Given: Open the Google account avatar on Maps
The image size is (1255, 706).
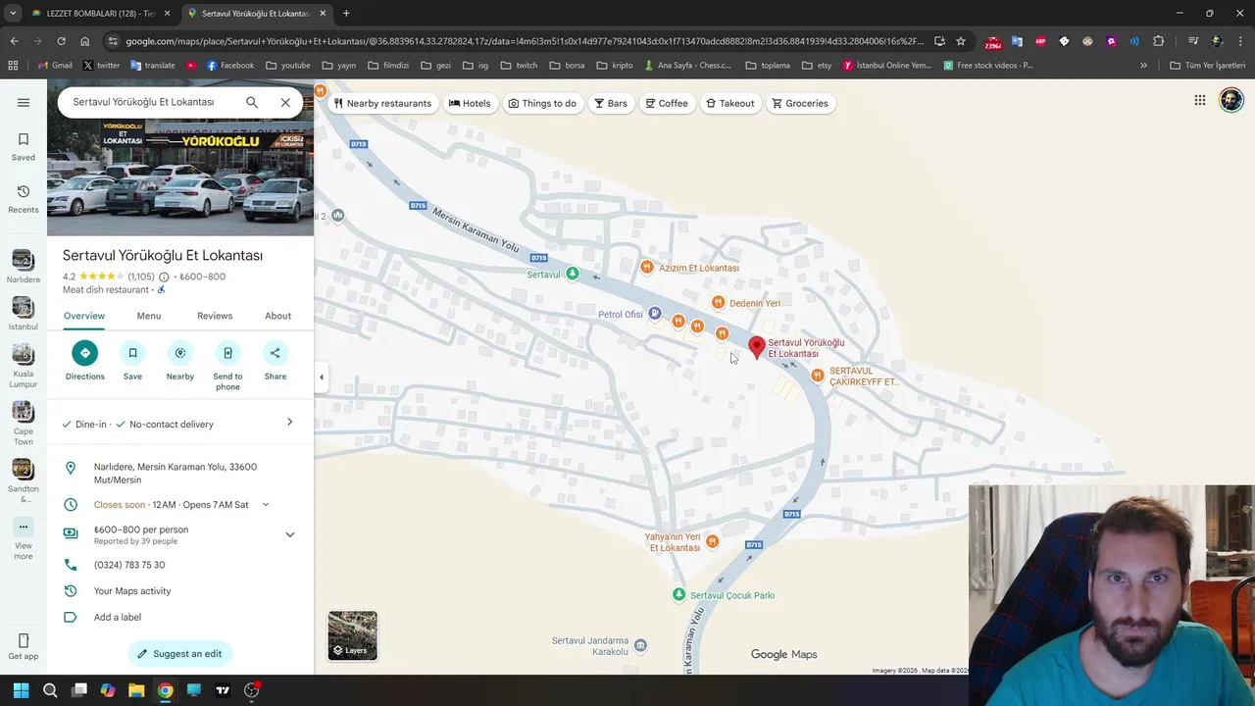Looking at the screenshot, I should 1231,100.
